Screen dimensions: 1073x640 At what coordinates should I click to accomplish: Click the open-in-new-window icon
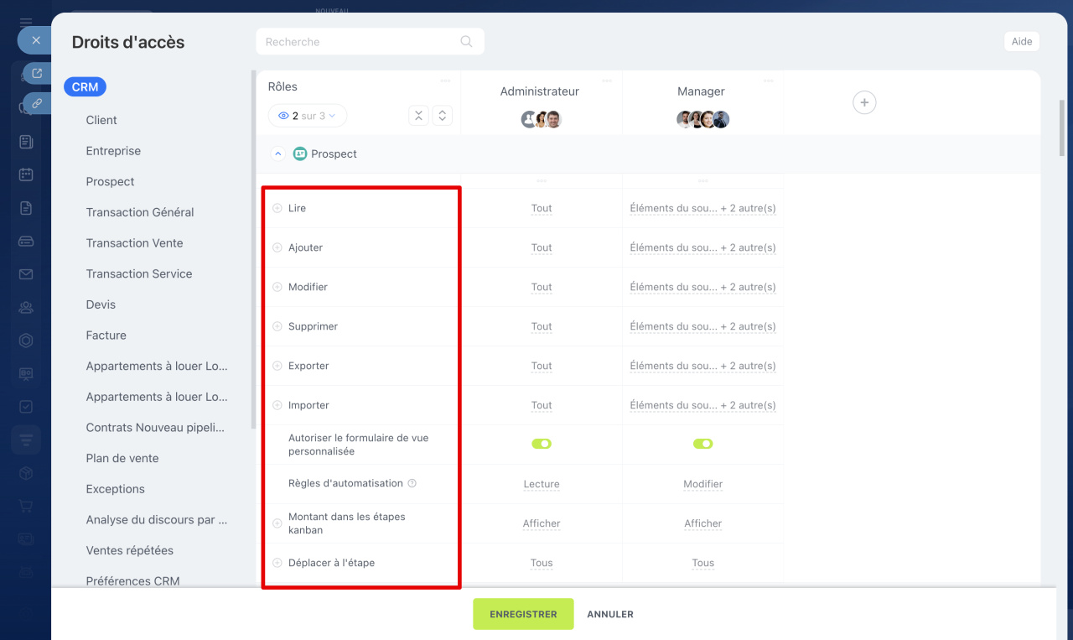click(x=37, y=74)
